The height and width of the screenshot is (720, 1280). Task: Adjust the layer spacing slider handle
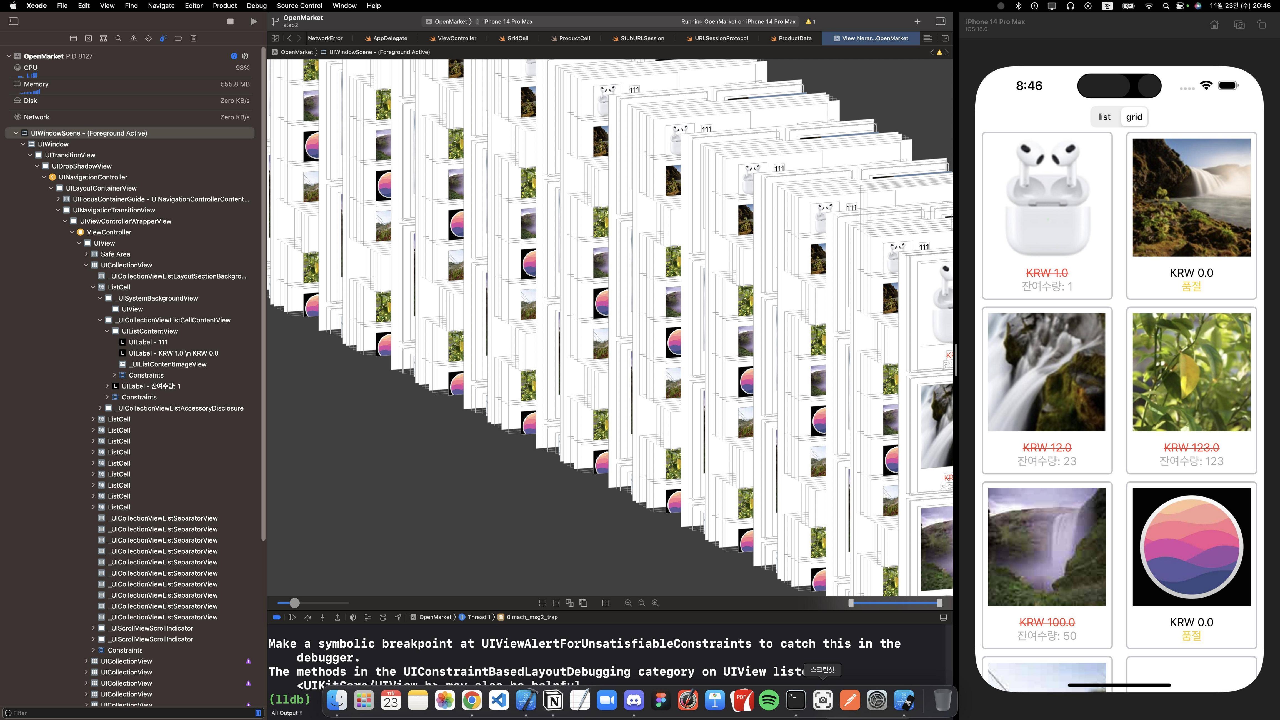pos(295,603)
